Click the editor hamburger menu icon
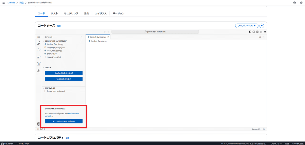This screenshot has height=145, width=305. pyautogui.click(x=39, y=37)
